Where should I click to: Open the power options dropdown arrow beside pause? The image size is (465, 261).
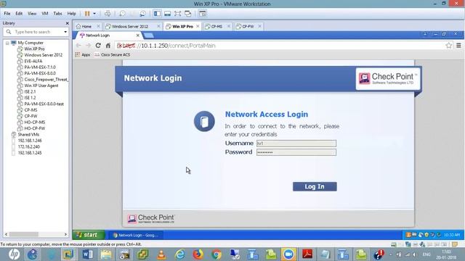tap(94, 14)
